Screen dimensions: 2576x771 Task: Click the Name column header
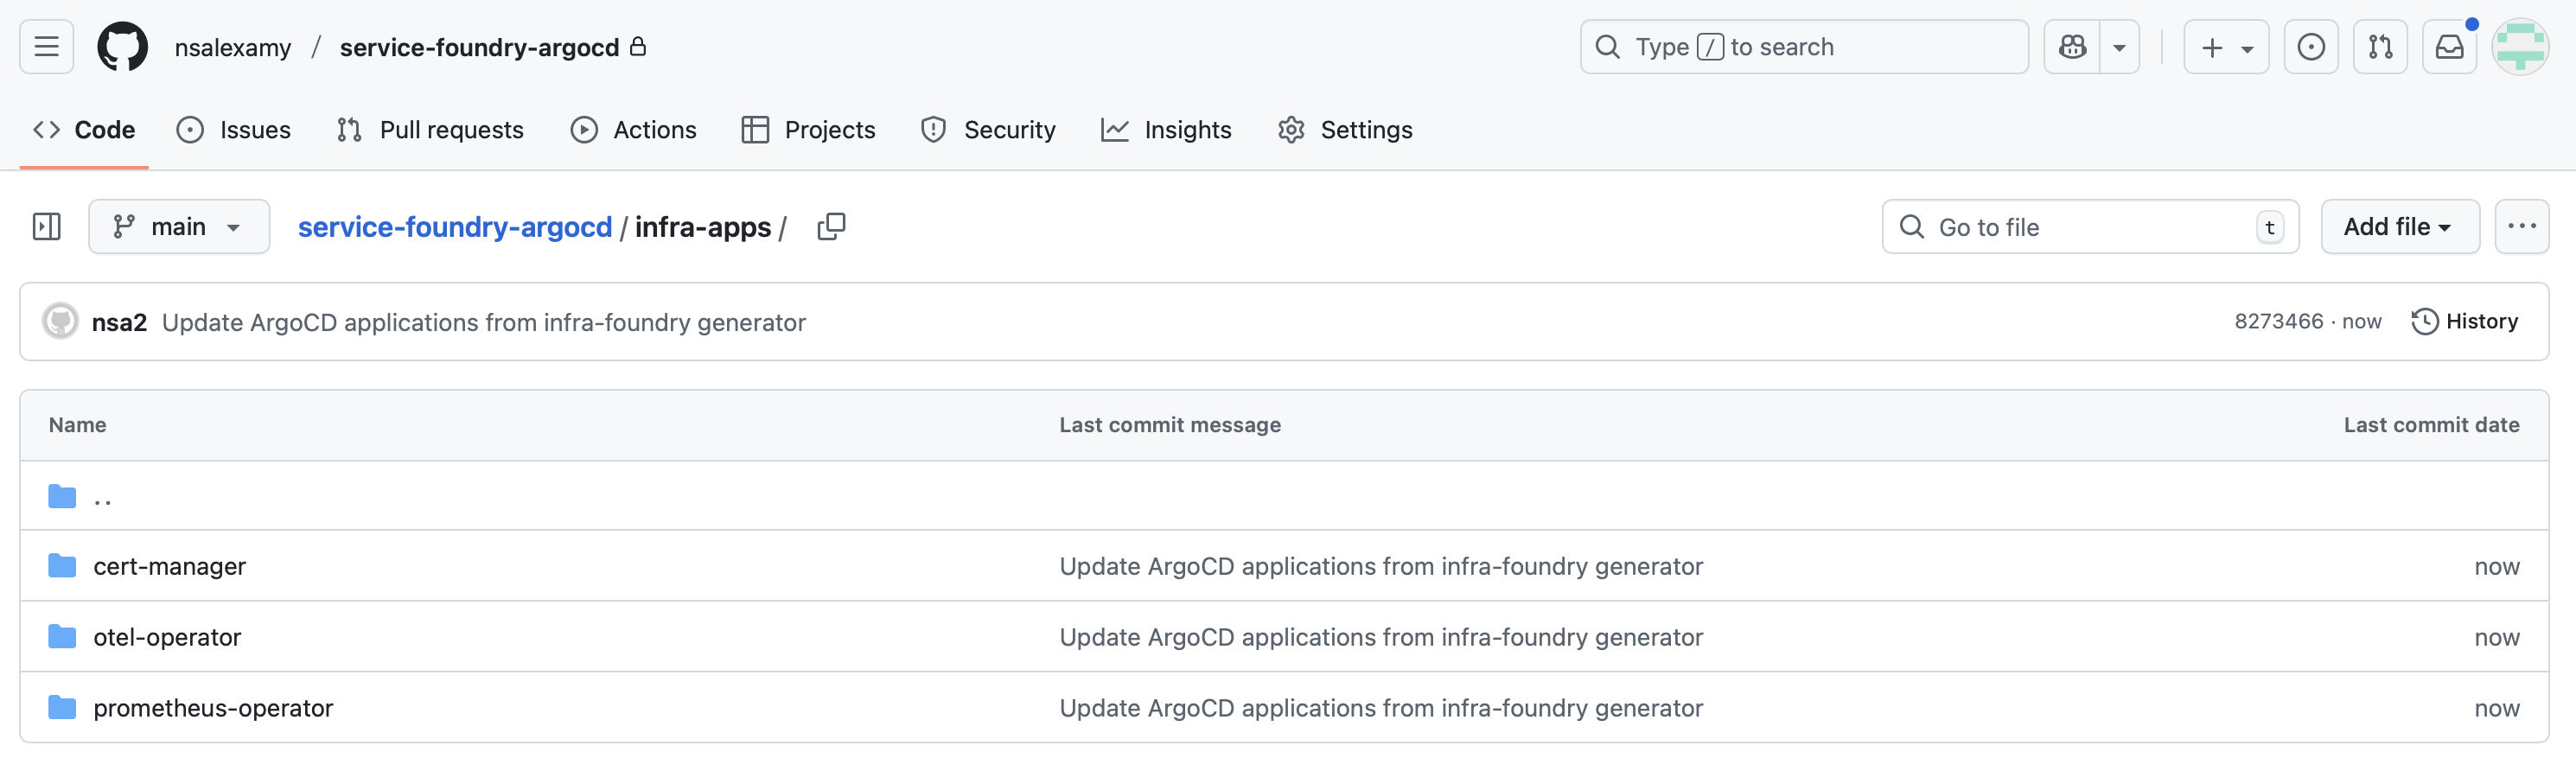[x=78, y=425]
